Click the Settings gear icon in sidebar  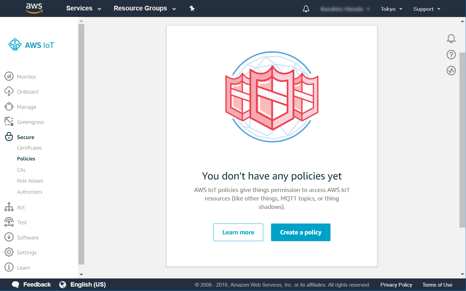[9, 252]
